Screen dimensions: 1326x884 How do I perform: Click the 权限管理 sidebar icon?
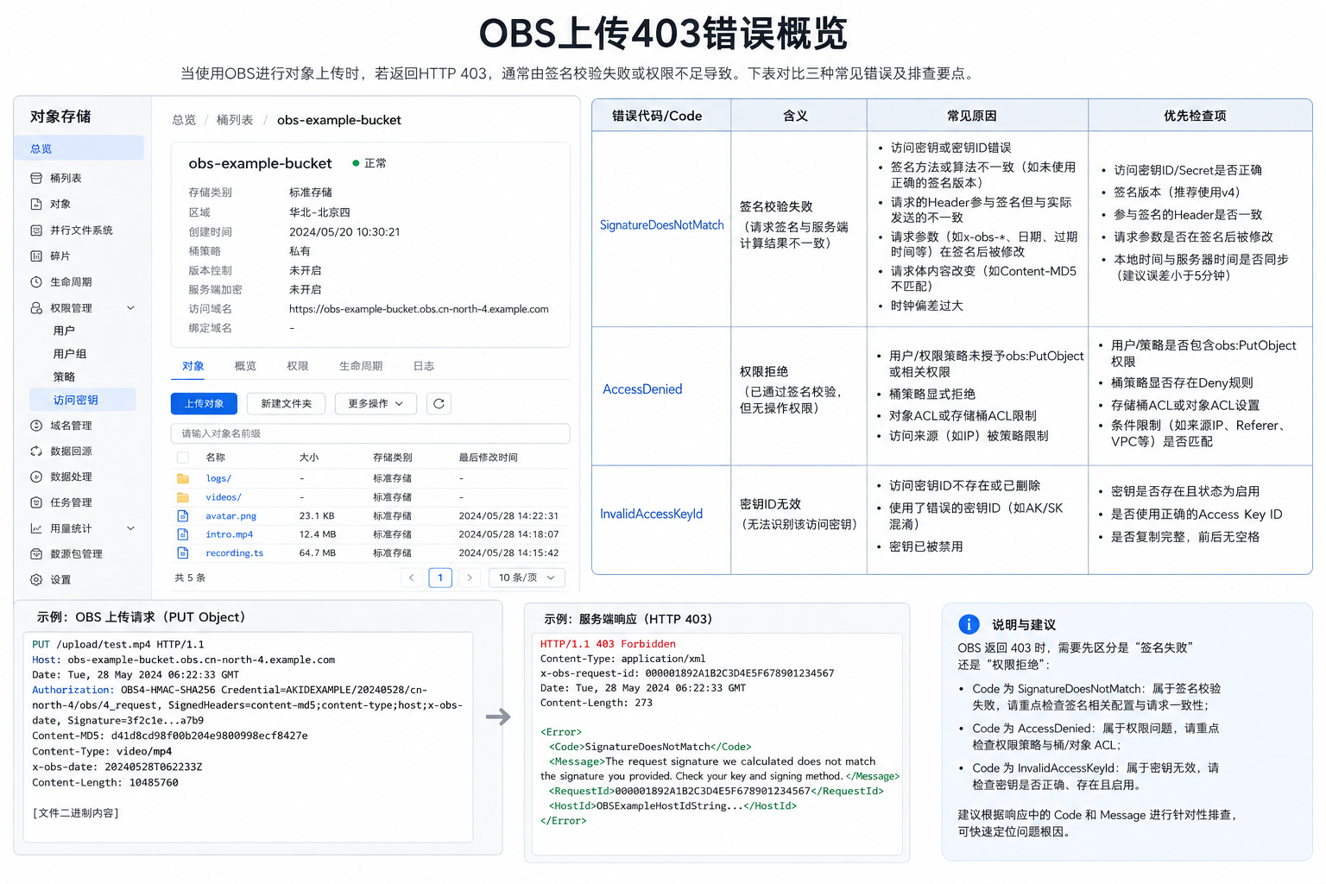click(36, 308)
